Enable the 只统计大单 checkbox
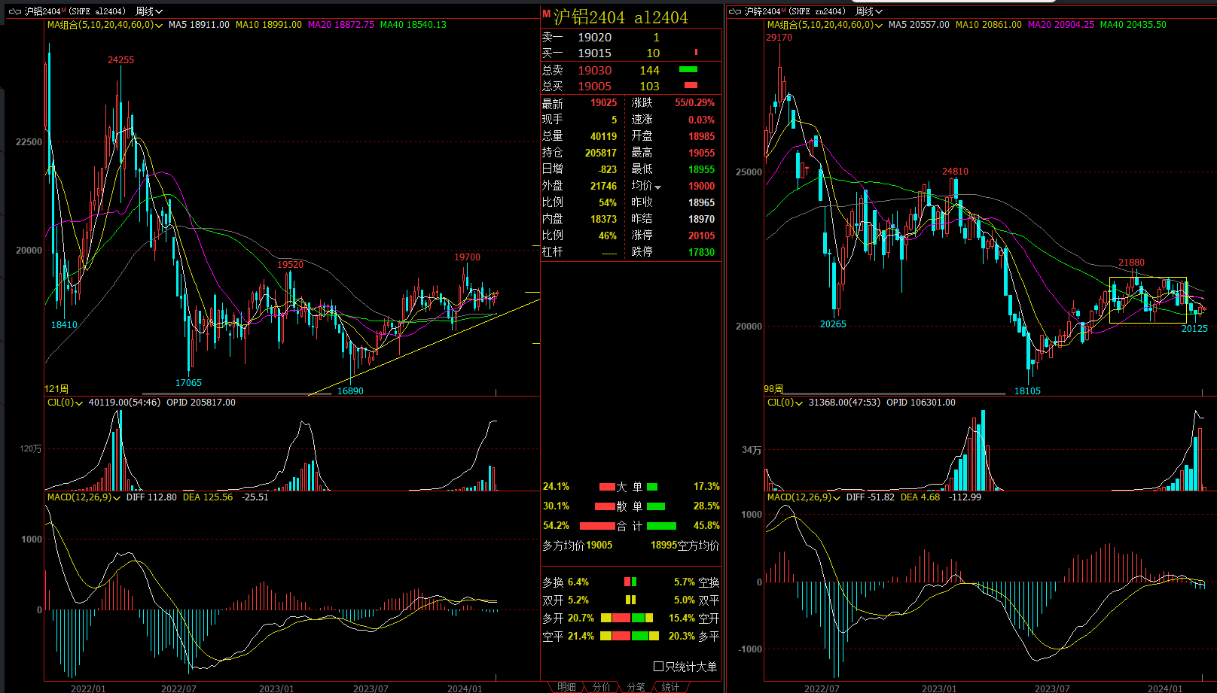This screenshot has height=693, width=1217. 658,667
